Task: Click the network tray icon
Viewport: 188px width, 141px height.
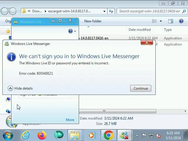Action: 151,135
